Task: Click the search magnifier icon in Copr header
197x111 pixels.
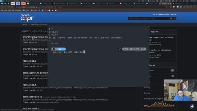Action: (171, 18)
